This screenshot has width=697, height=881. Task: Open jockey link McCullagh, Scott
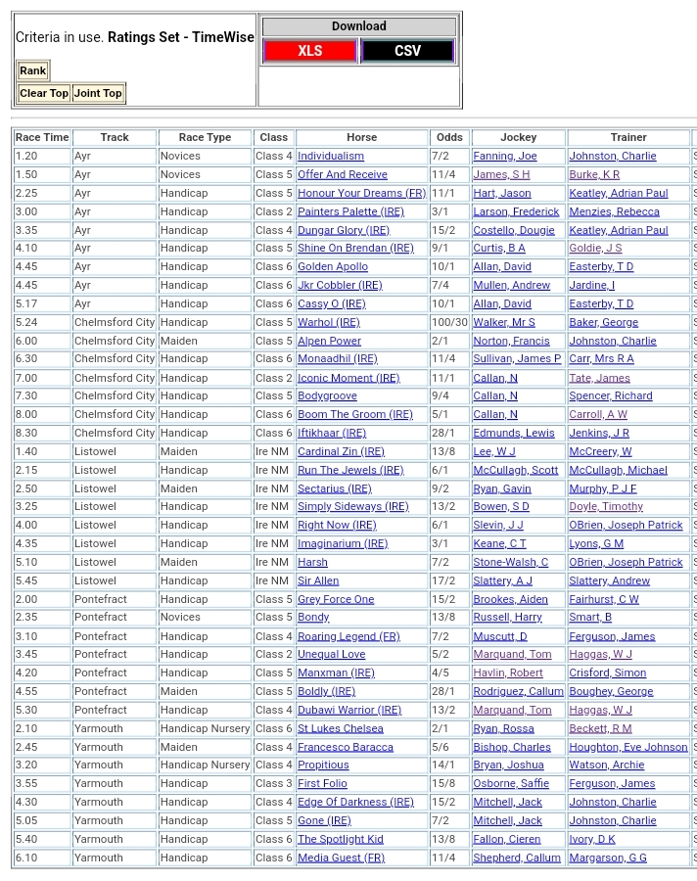tap(515, 471)
